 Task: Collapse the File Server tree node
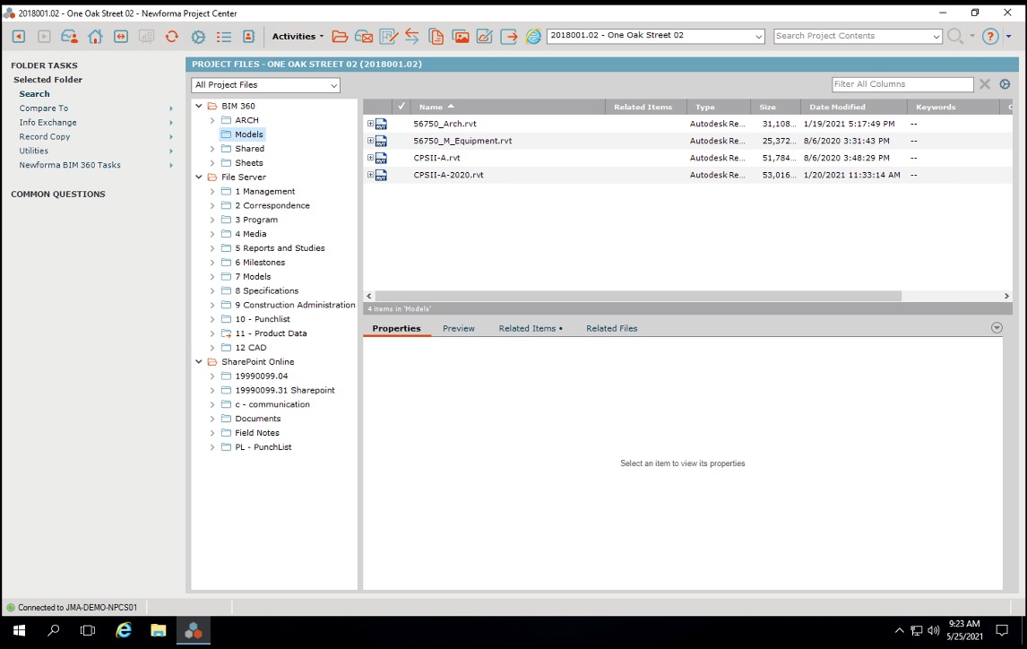pos(199,177)
